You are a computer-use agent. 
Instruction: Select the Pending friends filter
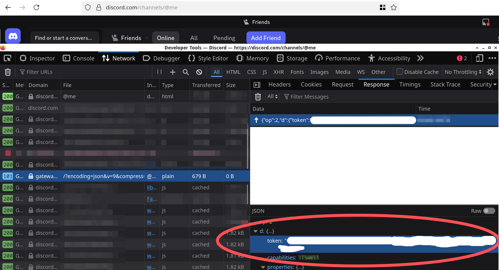tap(224, 38)
